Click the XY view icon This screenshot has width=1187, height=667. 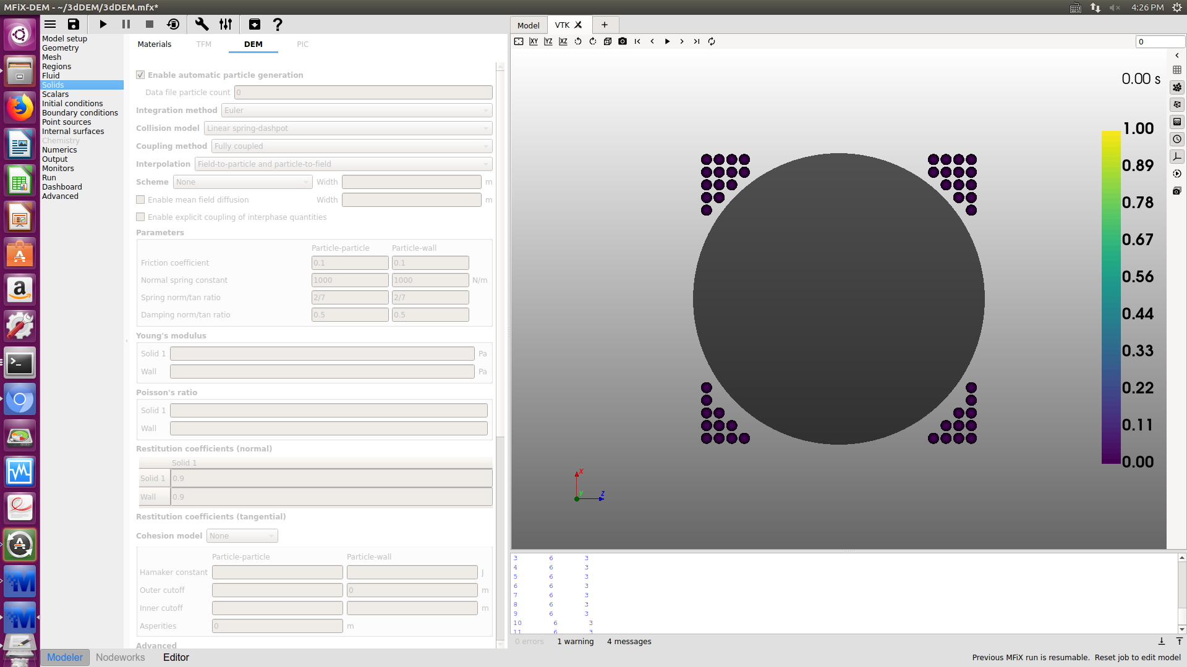point(534,41)
